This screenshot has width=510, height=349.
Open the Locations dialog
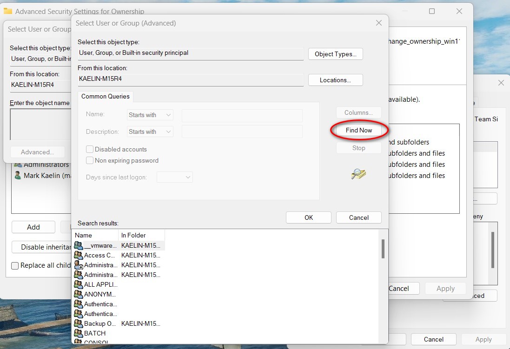pyautogui.click(x=335, y=80)
